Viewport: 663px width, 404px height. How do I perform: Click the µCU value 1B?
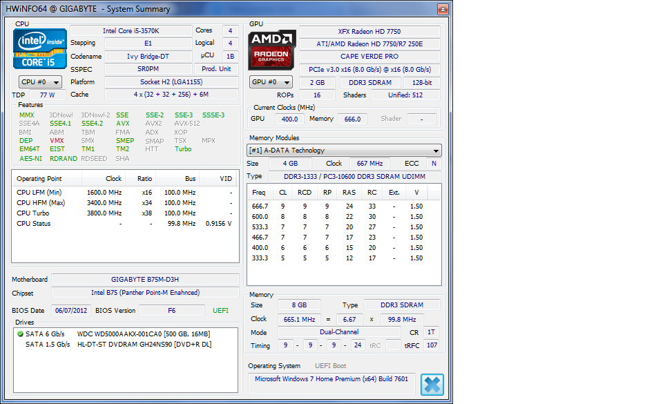(231, 56)
